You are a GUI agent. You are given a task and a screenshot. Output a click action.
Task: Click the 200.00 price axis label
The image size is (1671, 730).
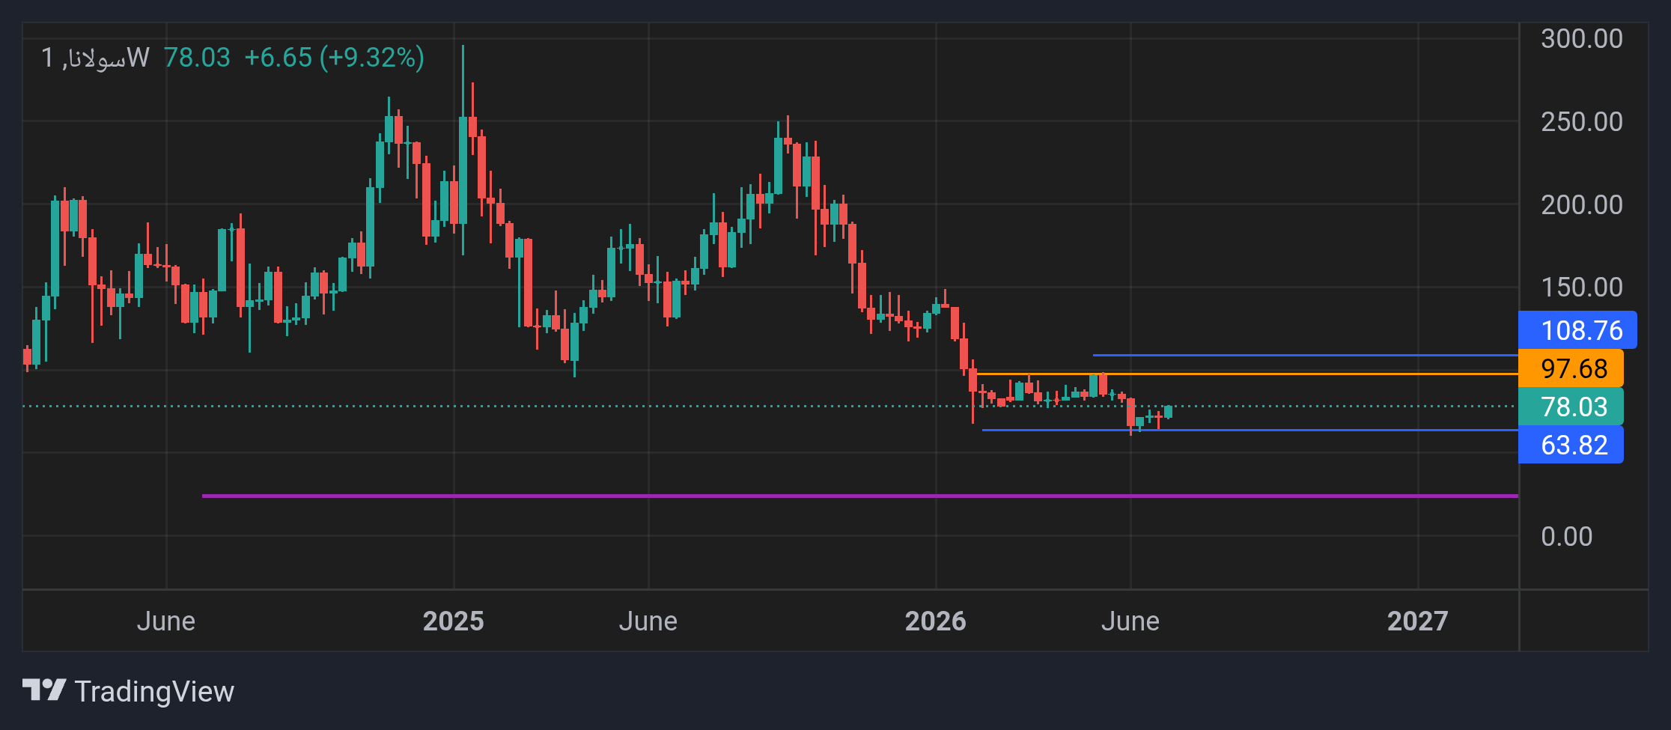tap(1581, 205)
